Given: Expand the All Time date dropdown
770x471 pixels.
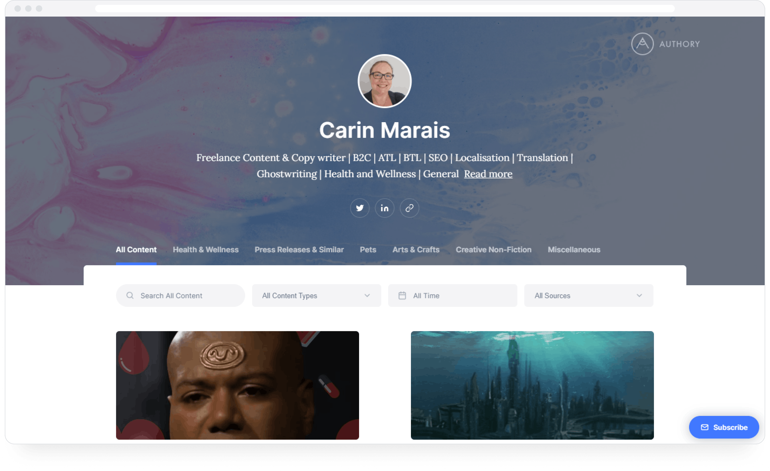Looking at the screenshot, I should [452, 295].
